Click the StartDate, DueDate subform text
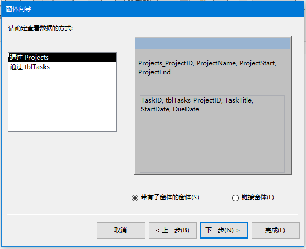 pyautogui.click(x=170, y=109)
